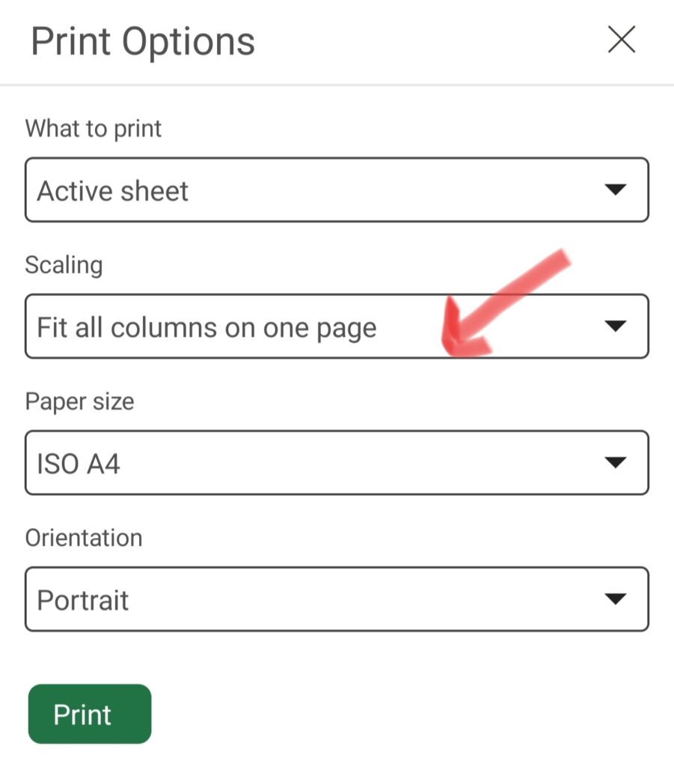Expand the Active sheet dropdown arrow
Viewport: 674px width, 767px height.
click(x=615, y=190)
